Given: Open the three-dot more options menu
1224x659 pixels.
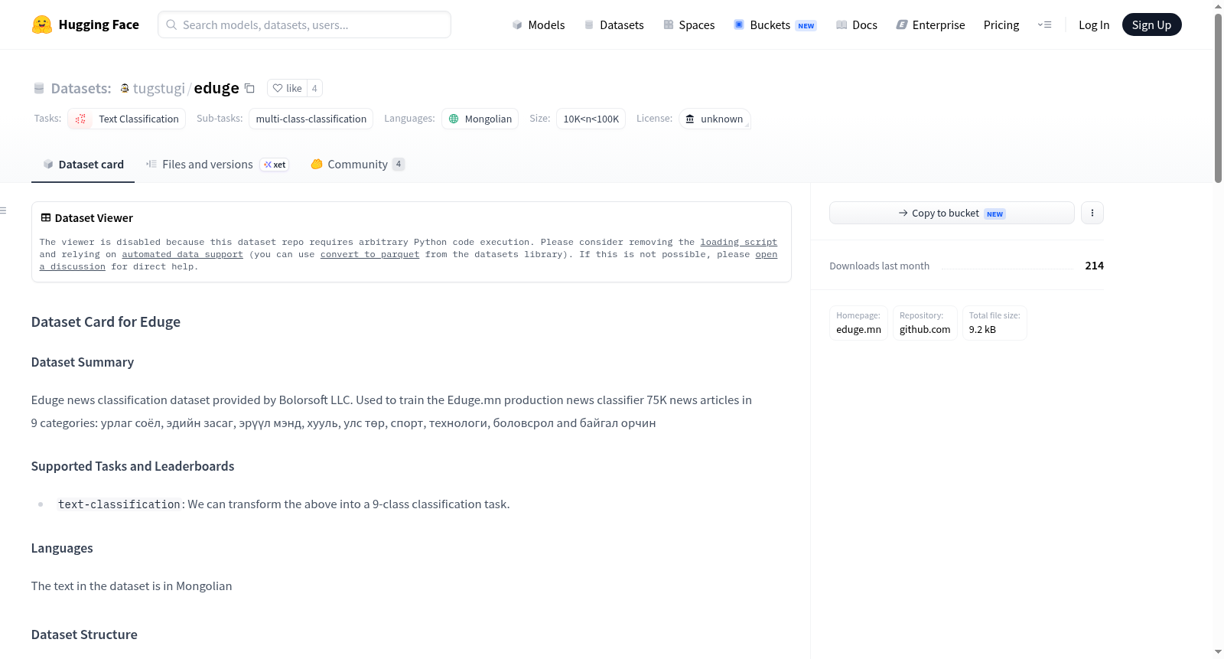Looking at the screenshot, I should pos(1092,213).
